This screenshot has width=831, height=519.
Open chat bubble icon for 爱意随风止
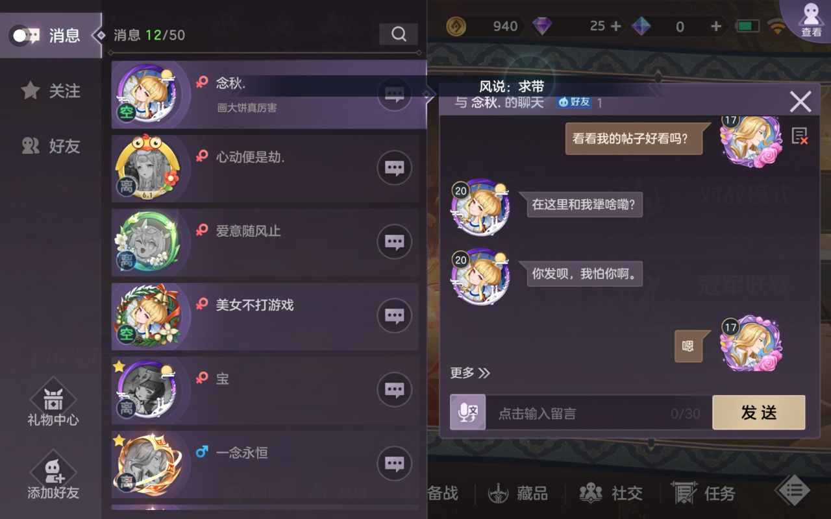coord(395,242)
